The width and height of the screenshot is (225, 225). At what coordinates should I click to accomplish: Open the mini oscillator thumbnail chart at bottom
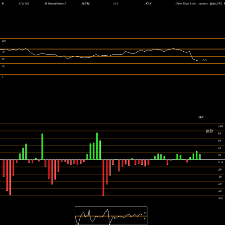tap(111, 216)
